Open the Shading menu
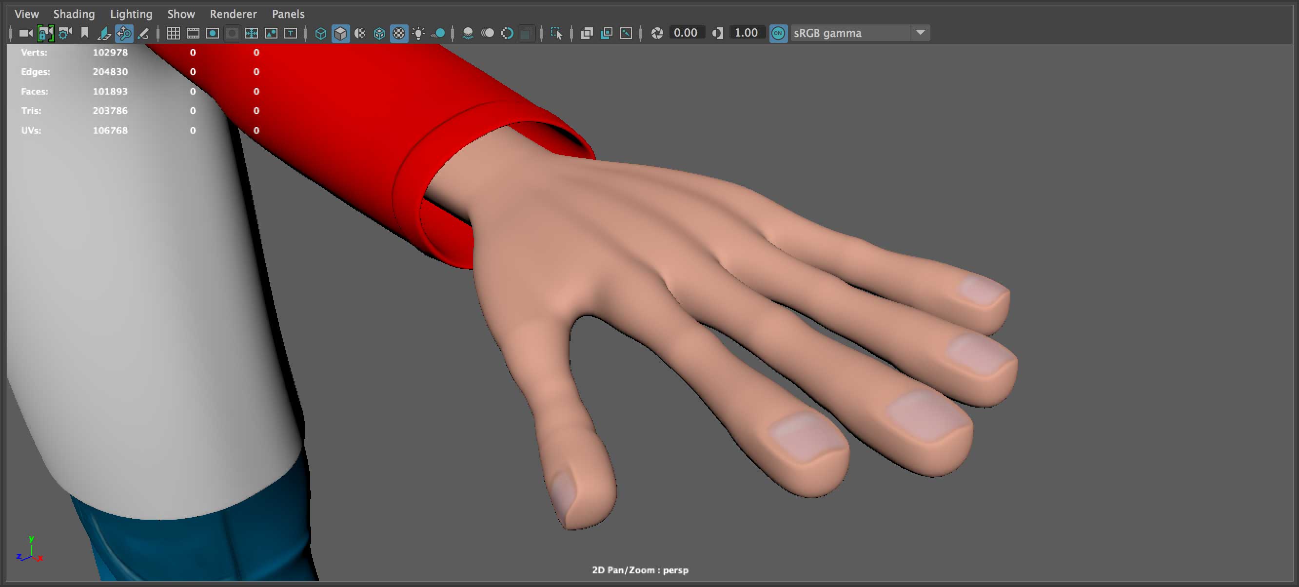Screen dimensions: 1299x587 click(x=74, y=14)
